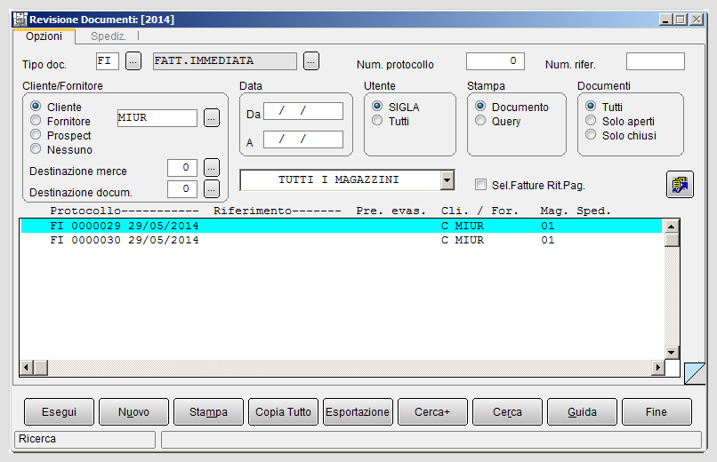Image resolution: width=717 pixels, height=462 pixels.
Task: Click the horizontal scroll right arrow
Action: click(657, 368)
